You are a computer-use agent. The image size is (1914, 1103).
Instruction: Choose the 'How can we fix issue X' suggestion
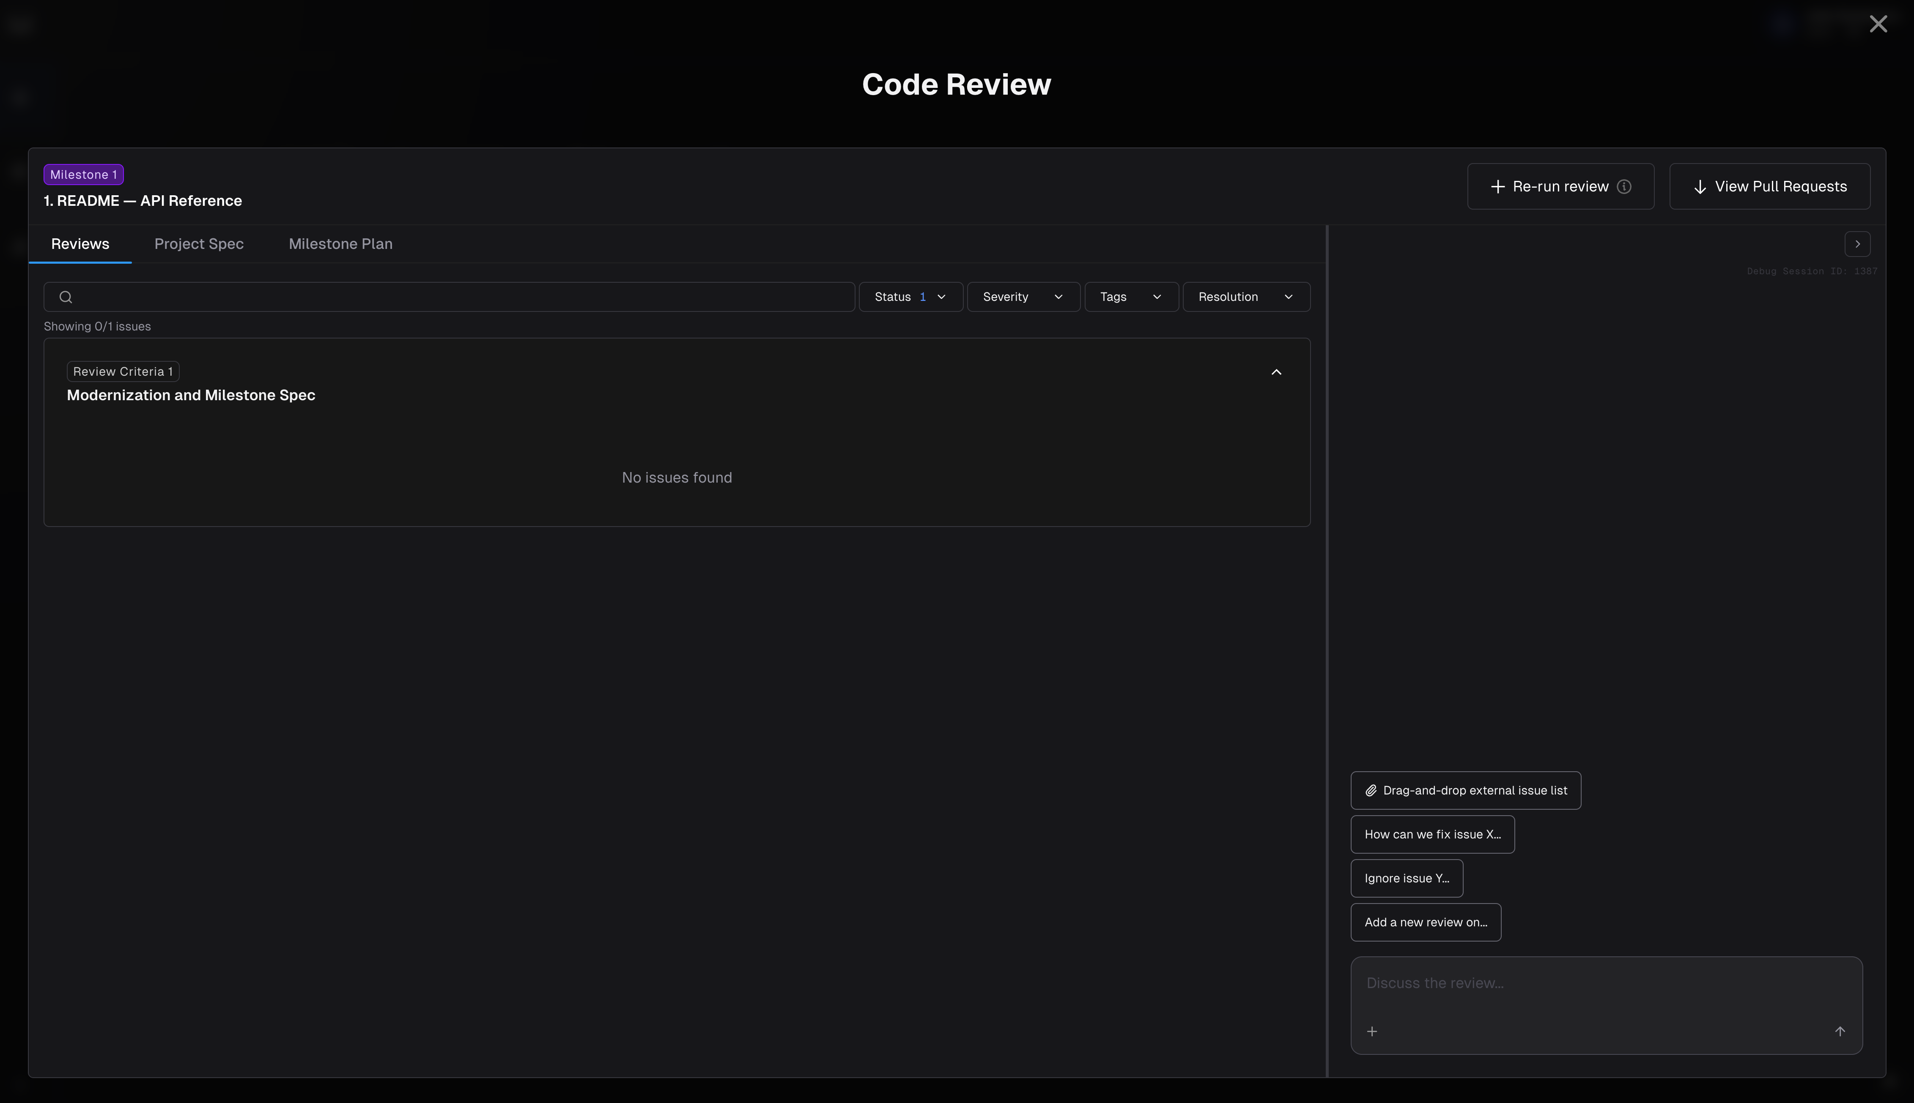(x=1432, y=834)
